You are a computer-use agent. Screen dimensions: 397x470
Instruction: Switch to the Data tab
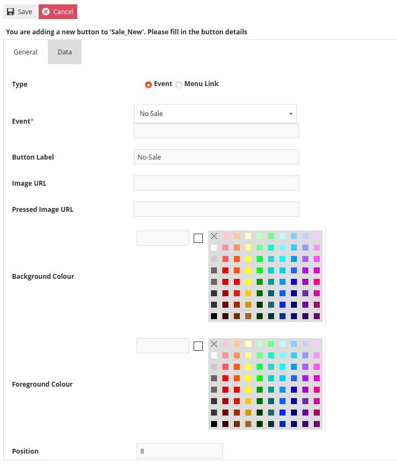(x=64, y=52)
